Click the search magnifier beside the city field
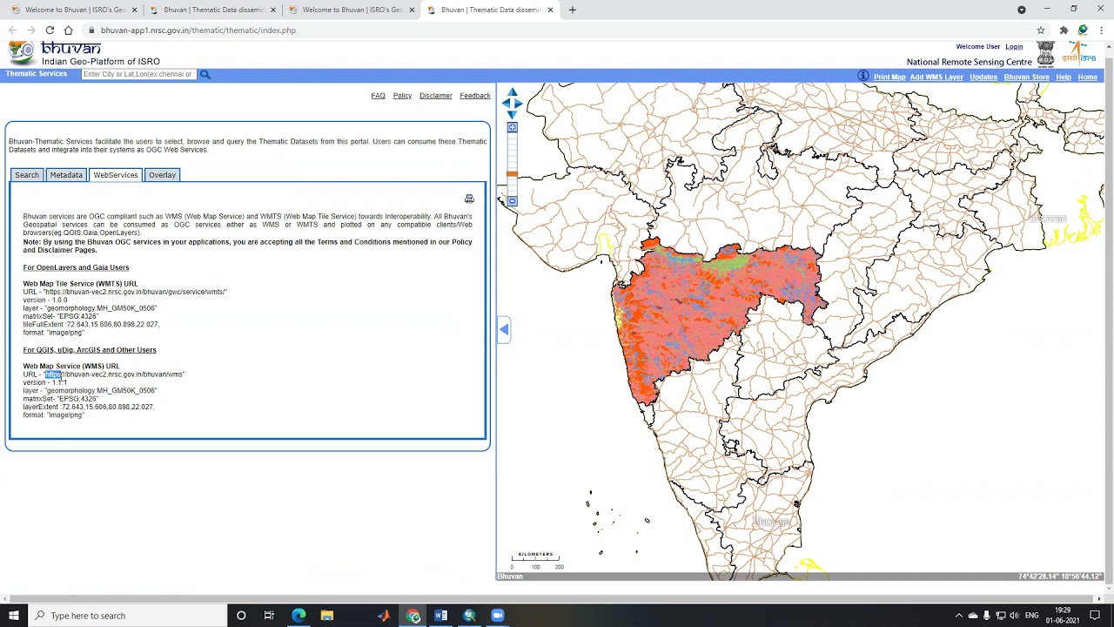This screenshot has width=1114, height=627. 205,74
